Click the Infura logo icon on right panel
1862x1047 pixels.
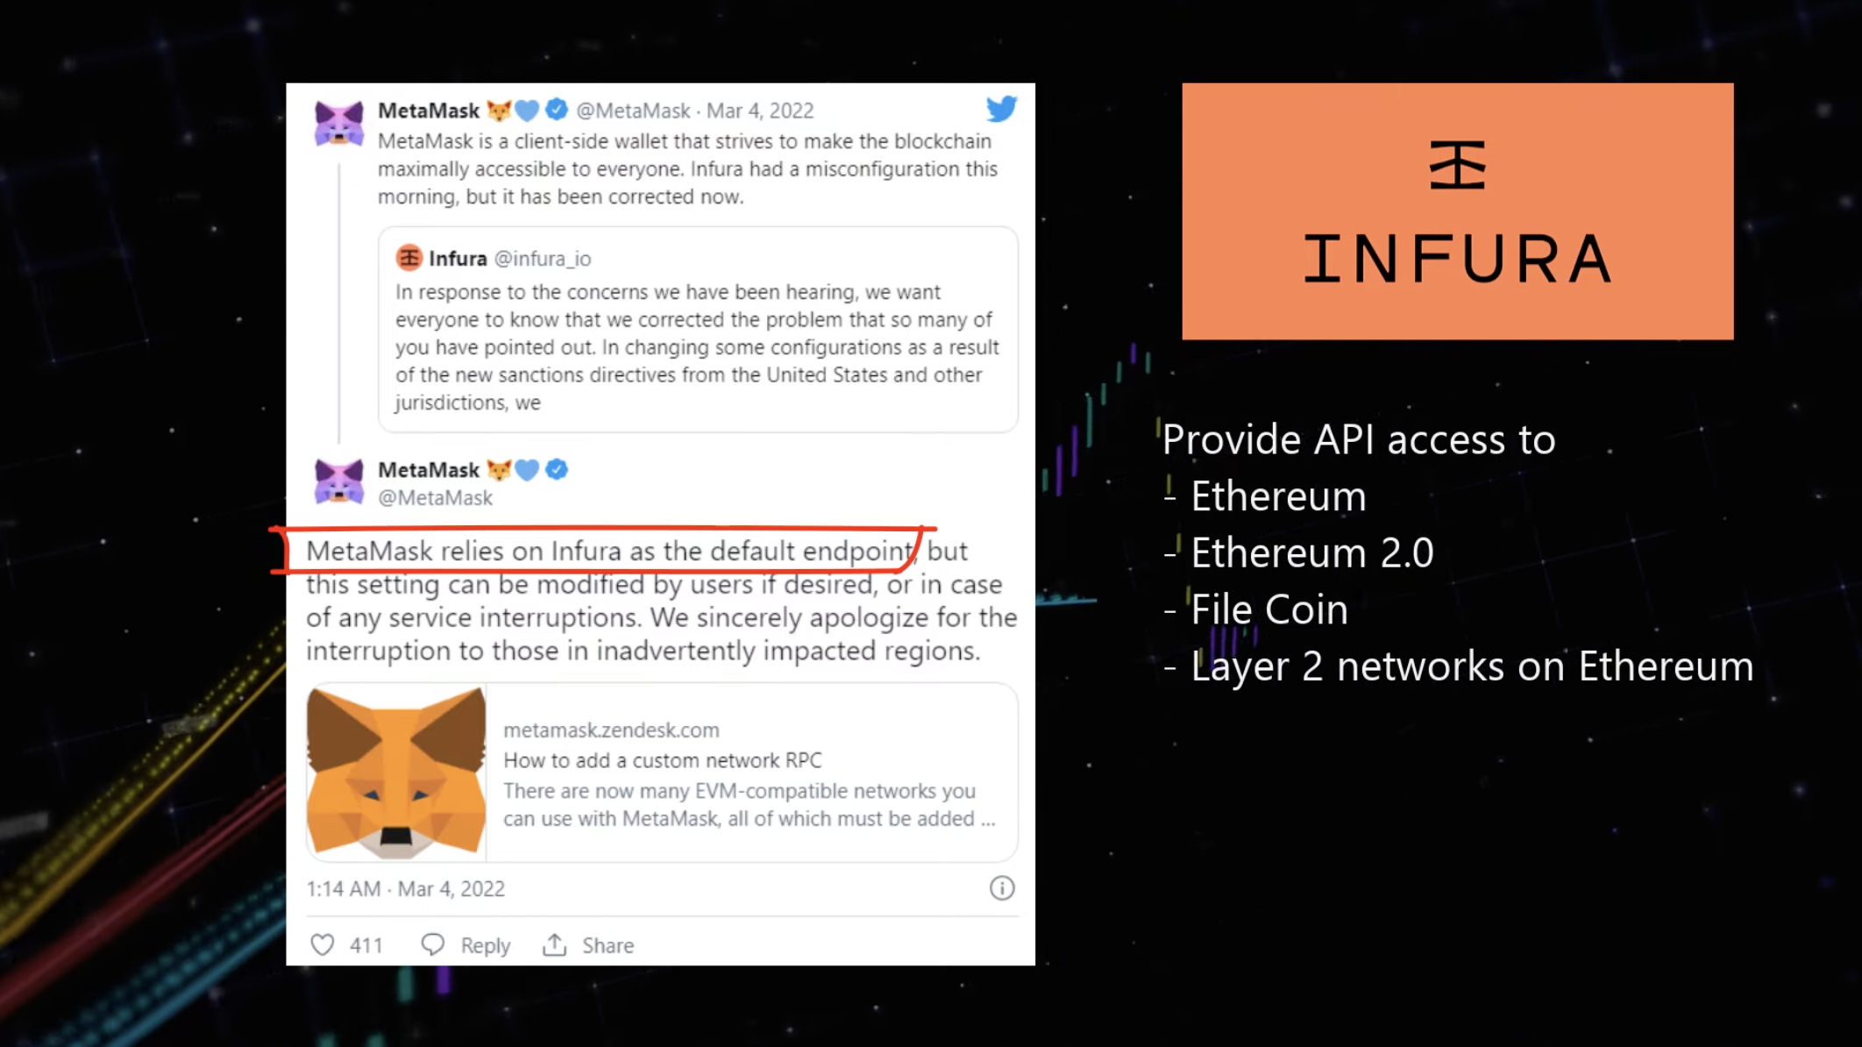pos(1457,162)
